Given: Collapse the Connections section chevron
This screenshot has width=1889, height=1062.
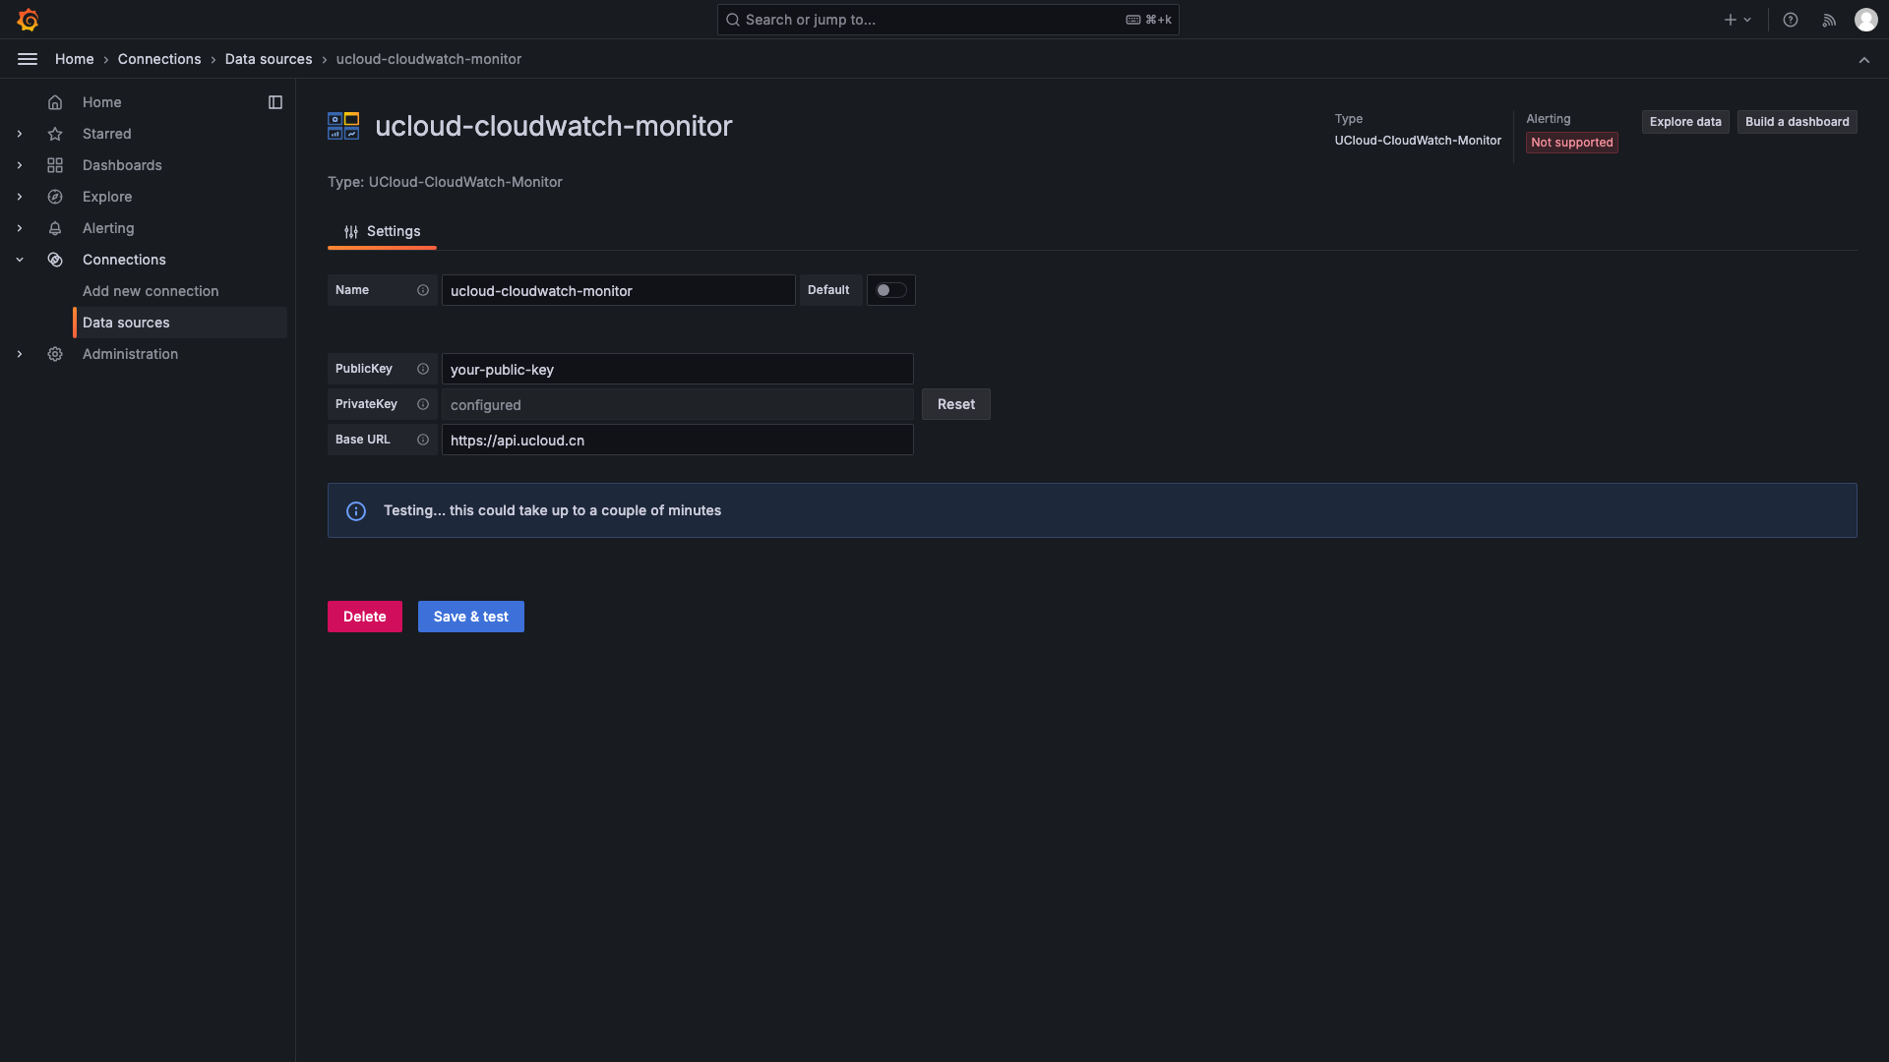Looking at the screenshot, I should 20,260.
